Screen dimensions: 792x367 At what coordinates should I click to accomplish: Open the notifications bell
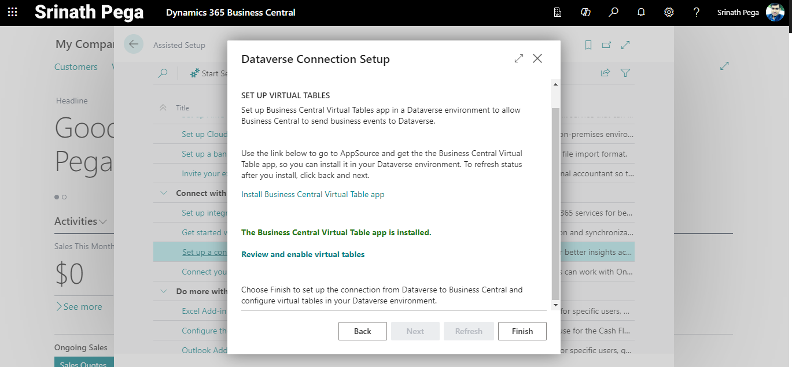641,12
